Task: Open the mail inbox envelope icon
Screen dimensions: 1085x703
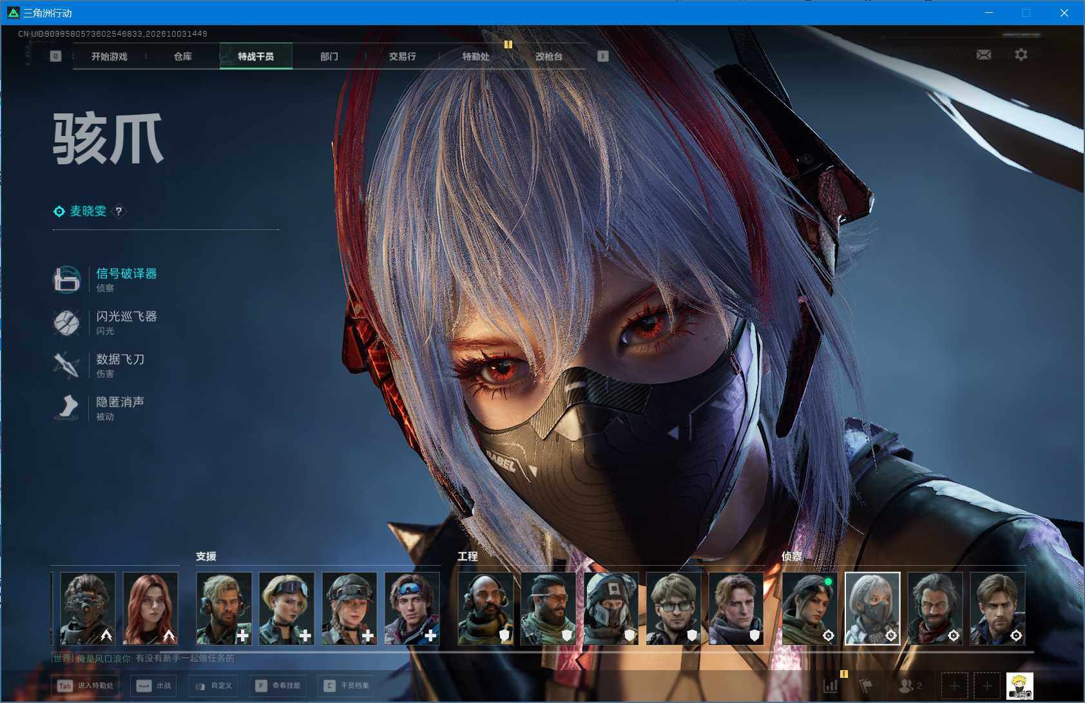Action: point(983,55)
